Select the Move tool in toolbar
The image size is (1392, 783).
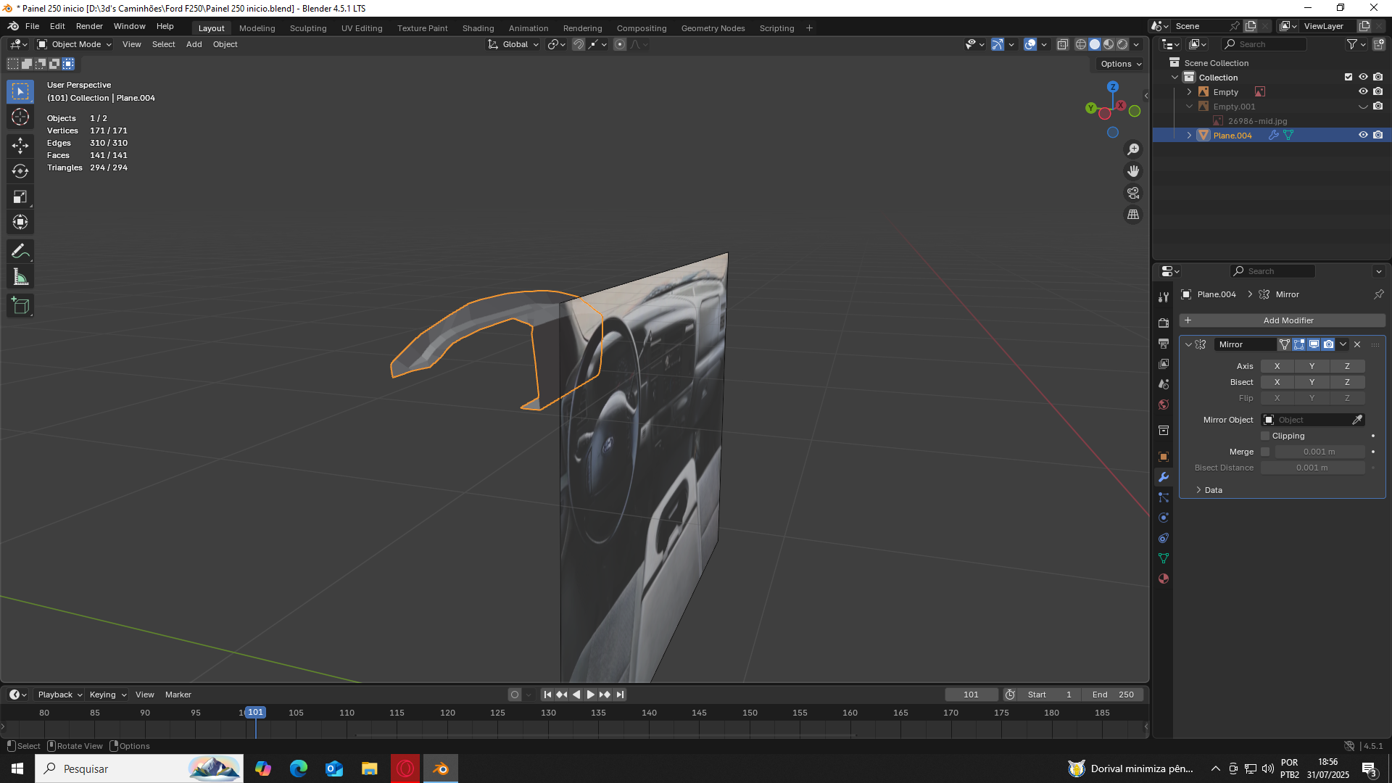(20, 146)
